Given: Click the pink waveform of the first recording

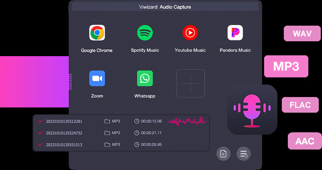Looking at the screenshot, I should point(187,121).
